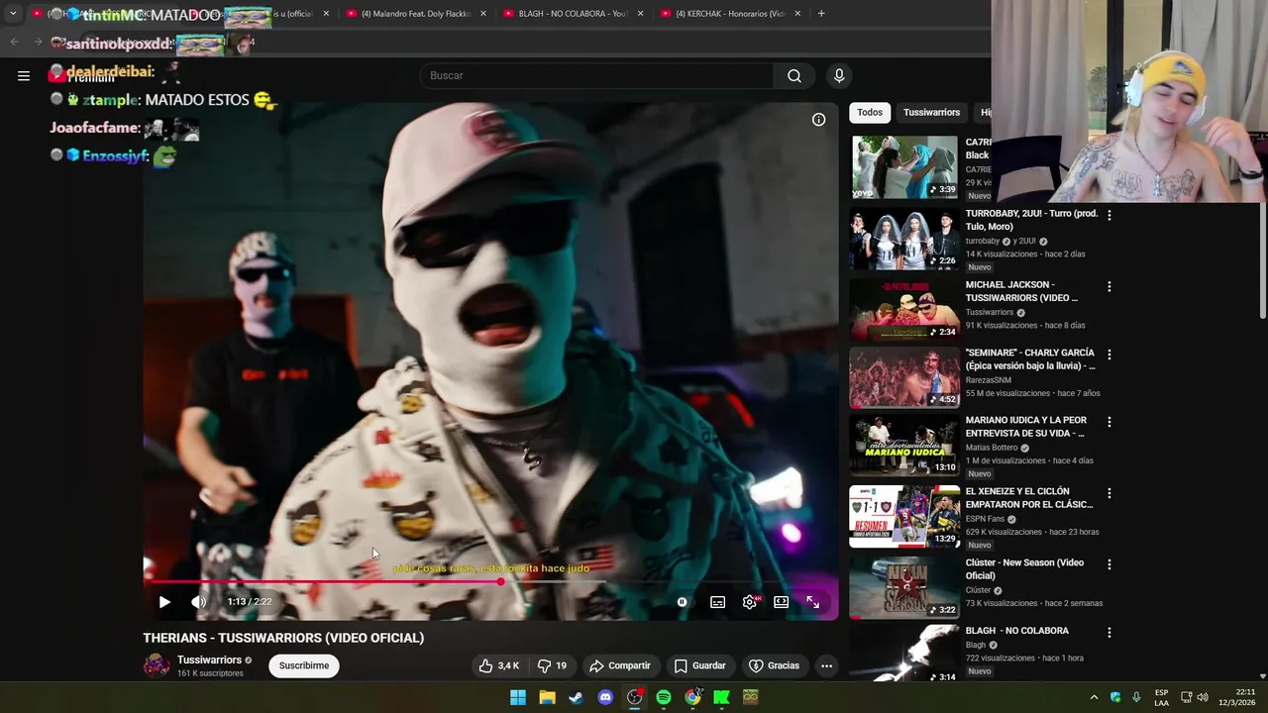The height and width of the screenshot is (713, 1268).
Task: Open the Clúster - New Season video thumbnail
Action: (904, 587)
